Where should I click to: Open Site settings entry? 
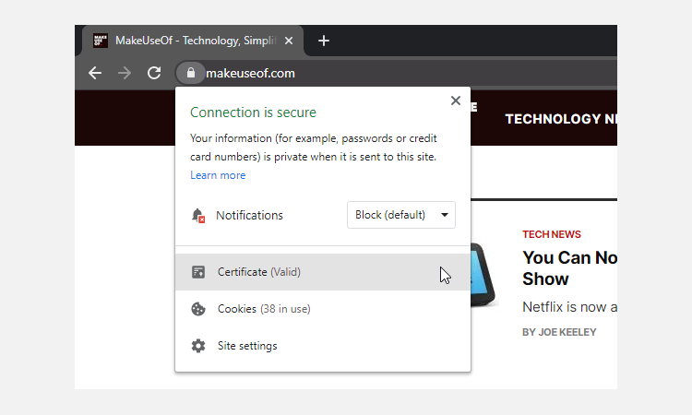point(247,346)
